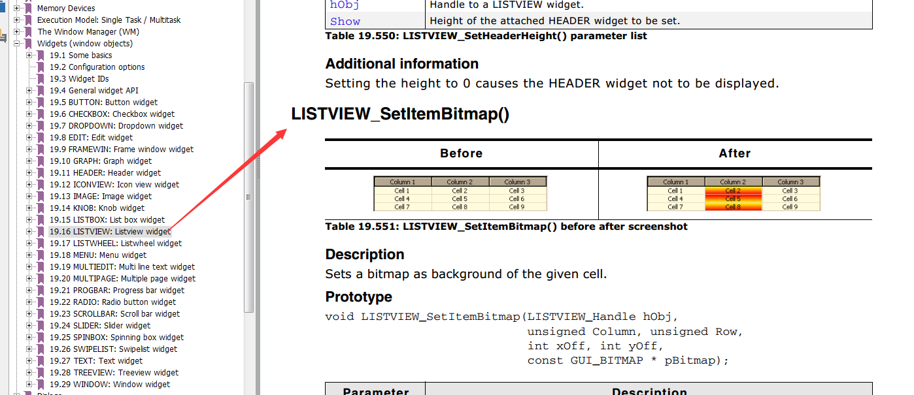Click the bookmark icon next to 19.28 TREEVIEW
The width and height of the screenshot is (914, 395).
[x=41, y=373]
